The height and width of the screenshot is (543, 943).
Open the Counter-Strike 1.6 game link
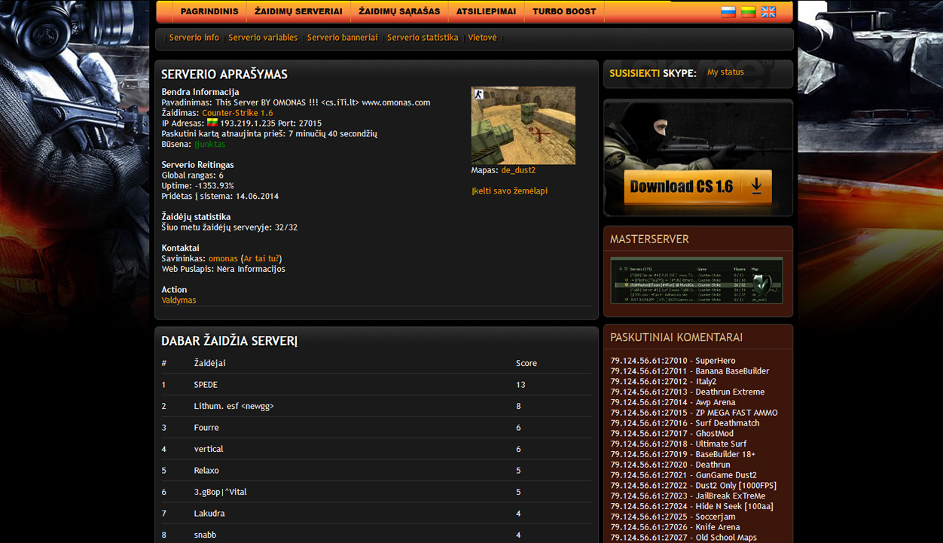[237, 113]
